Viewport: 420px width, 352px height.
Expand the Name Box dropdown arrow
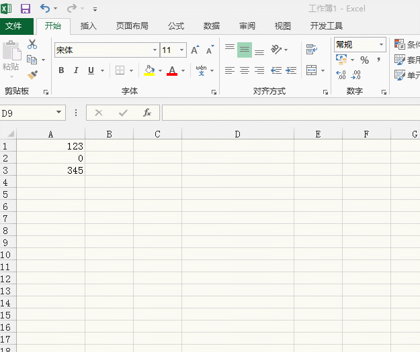coord(58,112)
